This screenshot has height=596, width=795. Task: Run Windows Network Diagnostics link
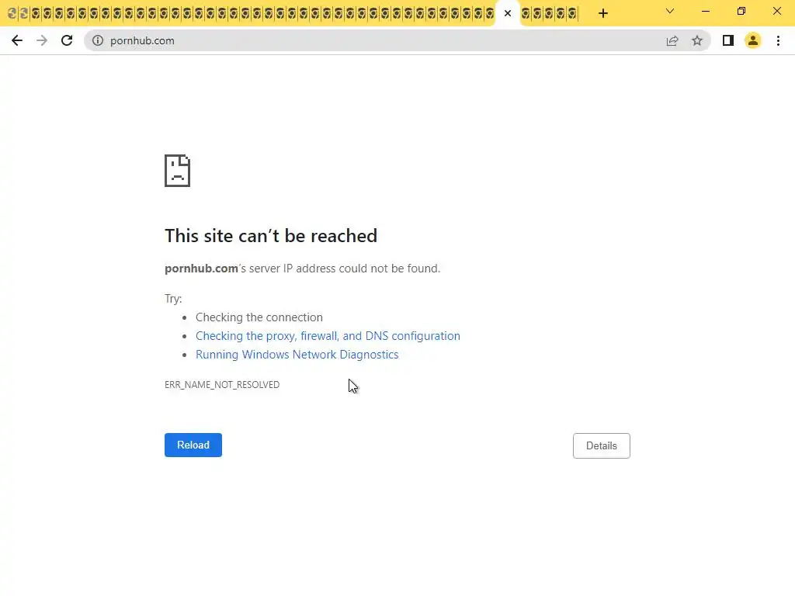[x=297, y=355]
